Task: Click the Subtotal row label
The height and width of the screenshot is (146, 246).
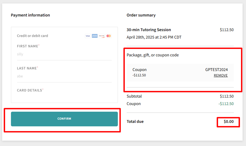Action: (134, 96)
